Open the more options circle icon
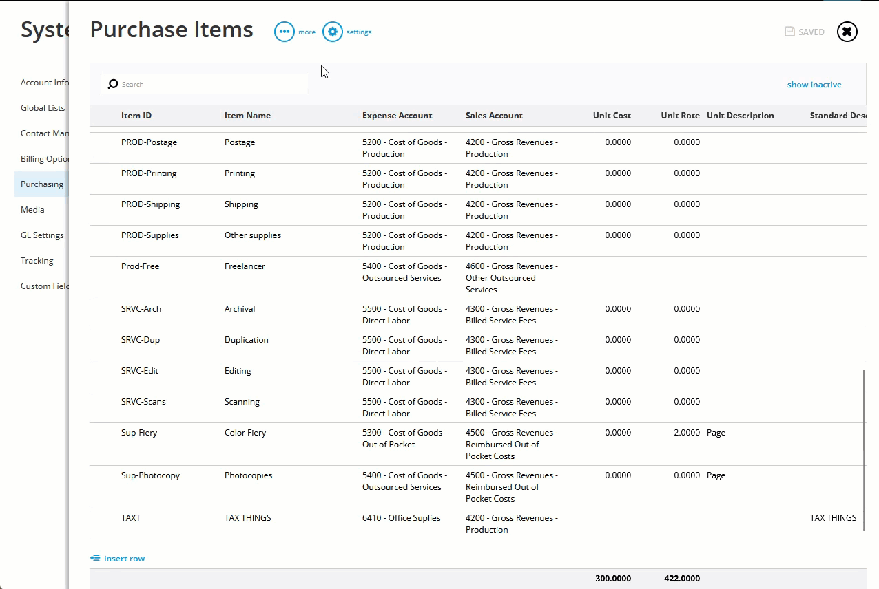This screenshot has width=879, height=589. [x=285, y=32]
